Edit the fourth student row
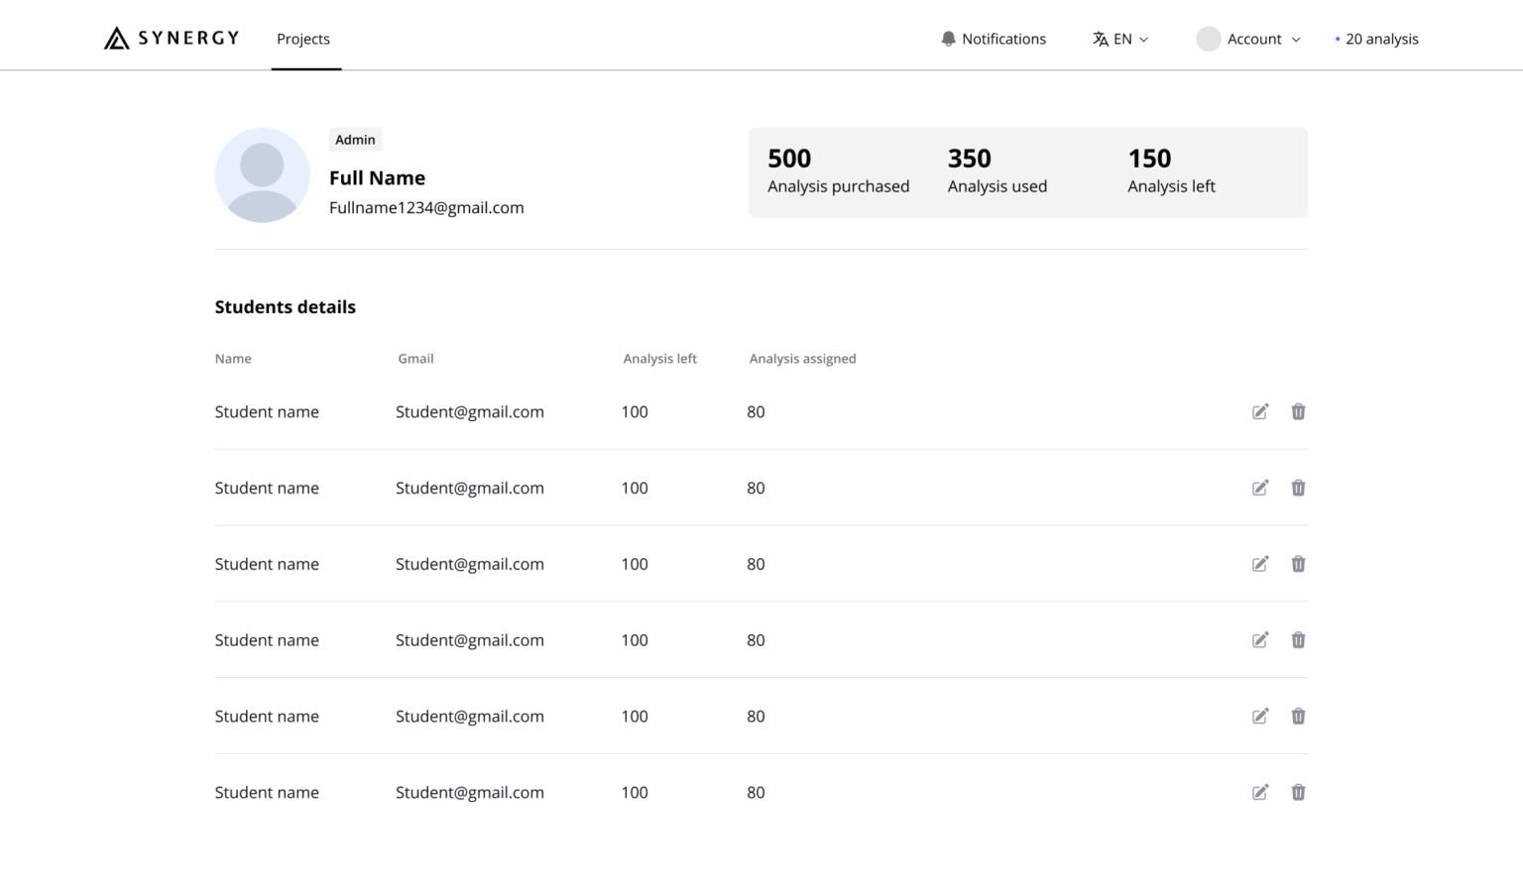1523x896 pixels. point(1259,640)
